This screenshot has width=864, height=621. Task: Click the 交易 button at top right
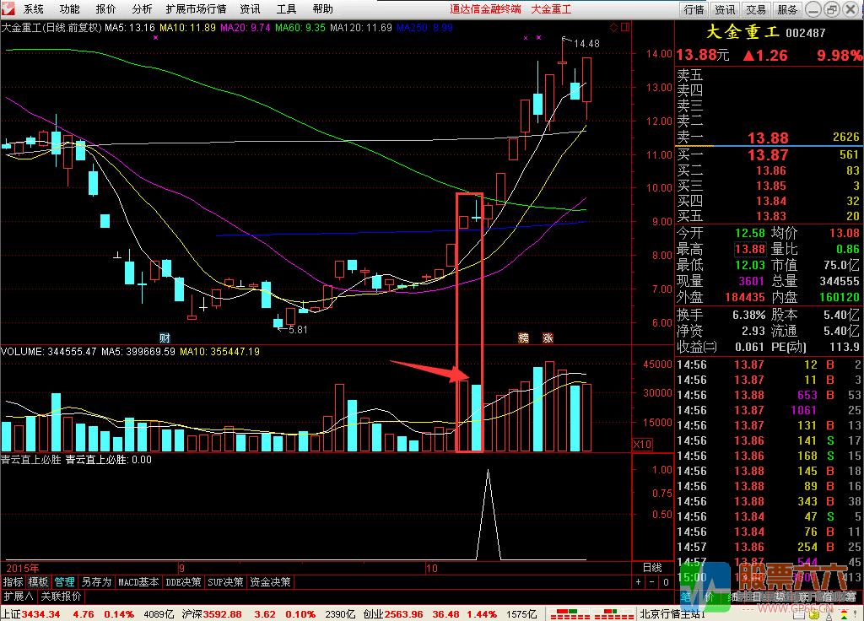coord(756,9)
